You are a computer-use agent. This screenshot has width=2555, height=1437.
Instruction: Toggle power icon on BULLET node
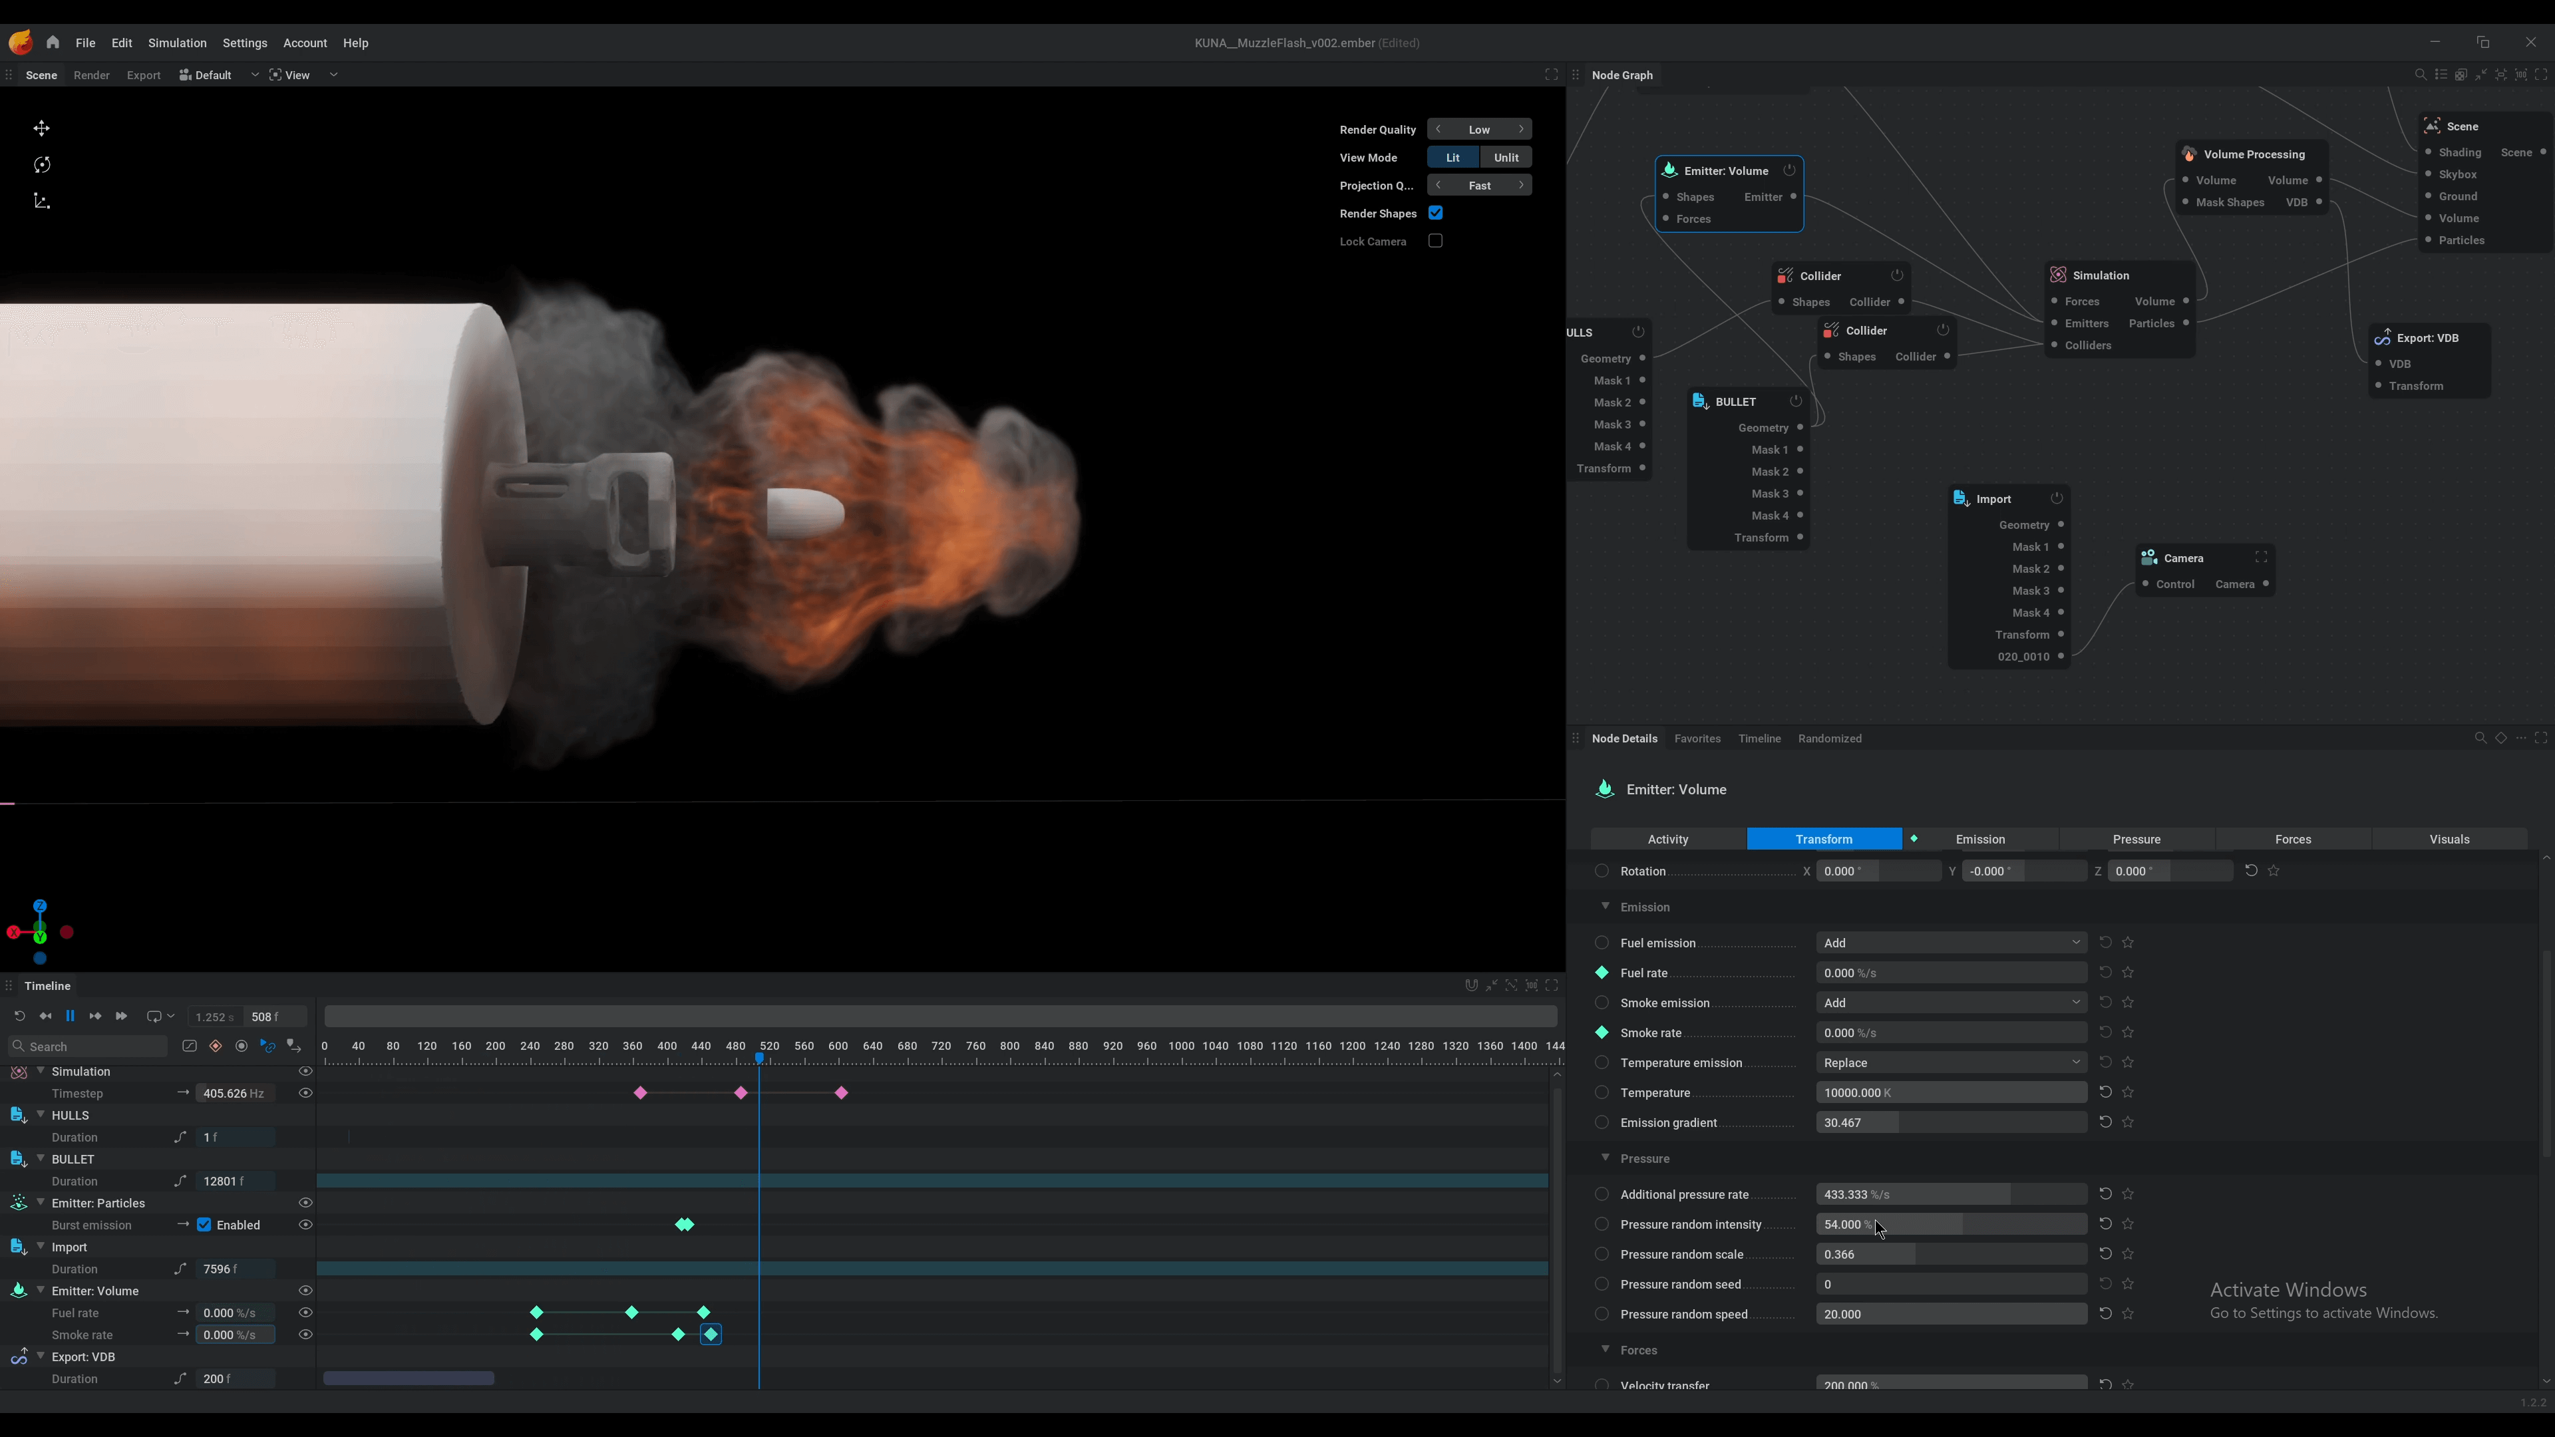click(x=1795, y=402)
